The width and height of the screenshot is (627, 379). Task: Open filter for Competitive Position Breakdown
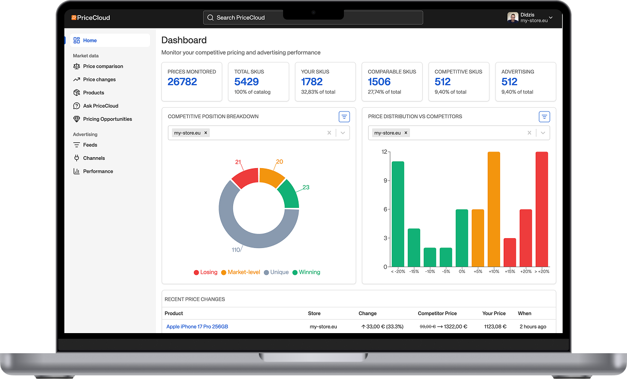[344, 117]
